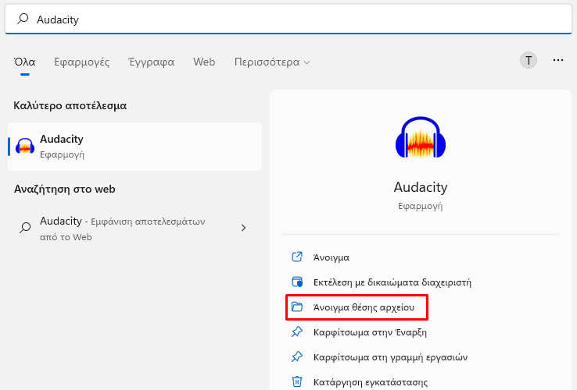The height and width of the screenshot is (390, 577).
Task: Open the three-dots options menu
Action: click(558, 60)
